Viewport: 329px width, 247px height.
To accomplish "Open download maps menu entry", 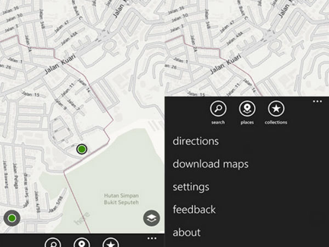I will coord(211,164).
